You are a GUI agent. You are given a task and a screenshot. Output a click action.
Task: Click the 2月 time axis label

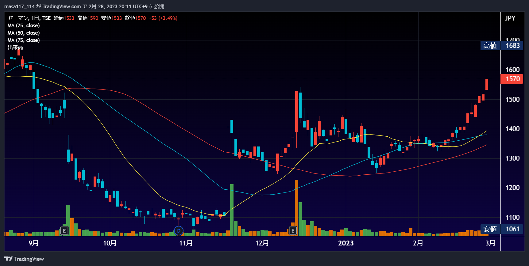(418, 243)
